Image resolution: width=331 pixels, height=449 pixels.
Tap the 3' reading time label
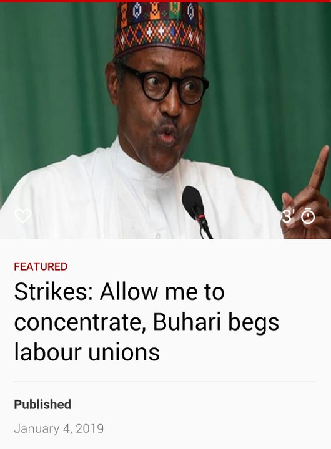(287, 216)
